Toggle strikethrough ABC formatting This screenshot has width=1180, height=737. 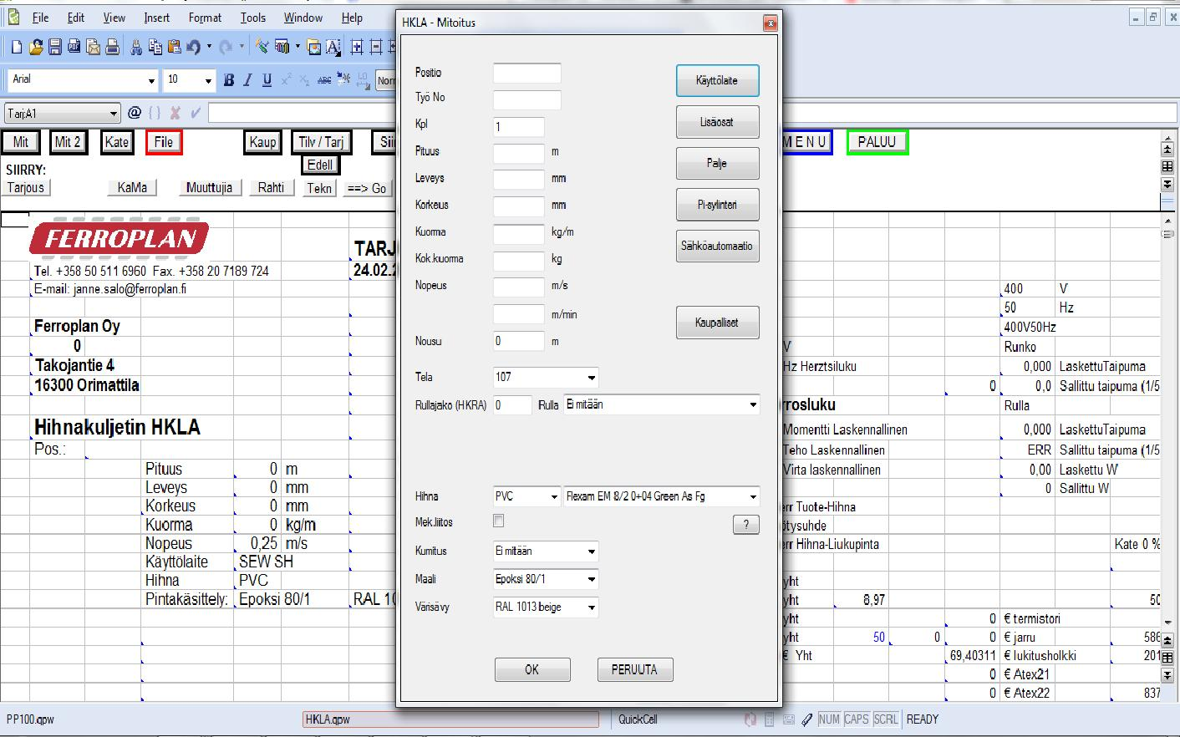(x=324, y=80)
